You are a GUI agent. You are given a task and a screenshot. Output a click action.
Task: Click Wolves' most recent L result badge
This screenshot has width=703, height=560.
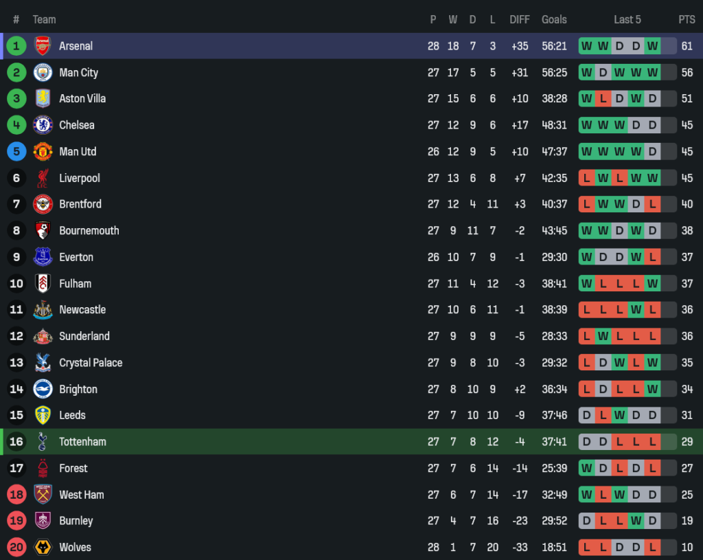pos(652,548)
